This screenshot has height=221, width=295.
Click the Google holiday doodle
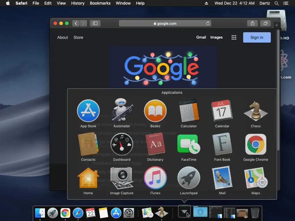tap(163, 68)
